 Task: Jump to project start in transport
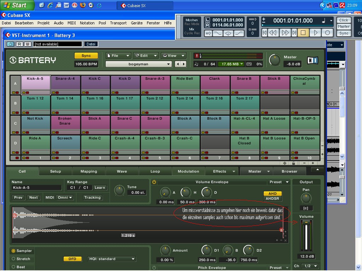point(264,33)
